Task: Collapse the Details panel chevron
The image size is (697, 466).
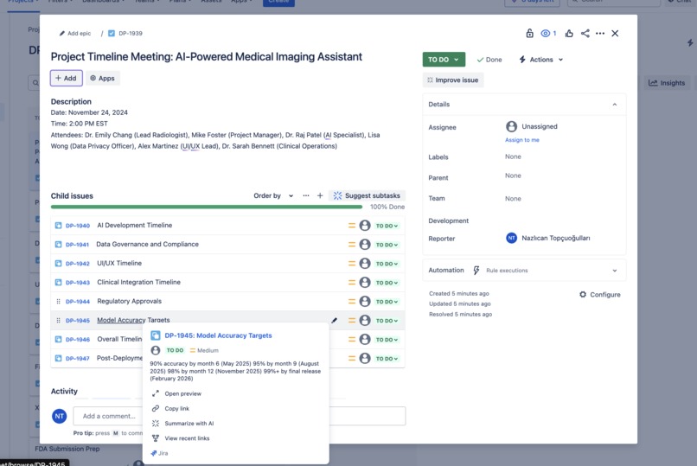Action: (615, 105)
